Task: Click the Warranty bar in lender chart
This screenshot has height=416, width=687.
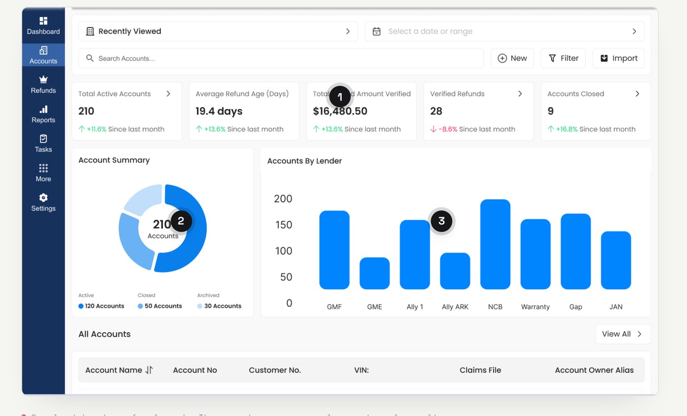Action: [535, 254]
